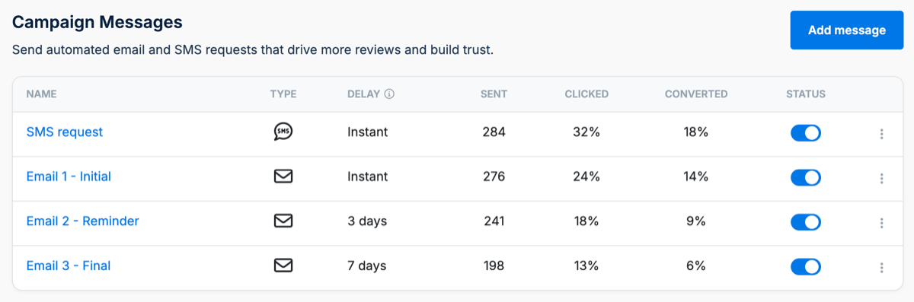Open three-dot menu for Email 1 - Initial
Viewport: 914px width, 302px height.
(x=881, y=179)
